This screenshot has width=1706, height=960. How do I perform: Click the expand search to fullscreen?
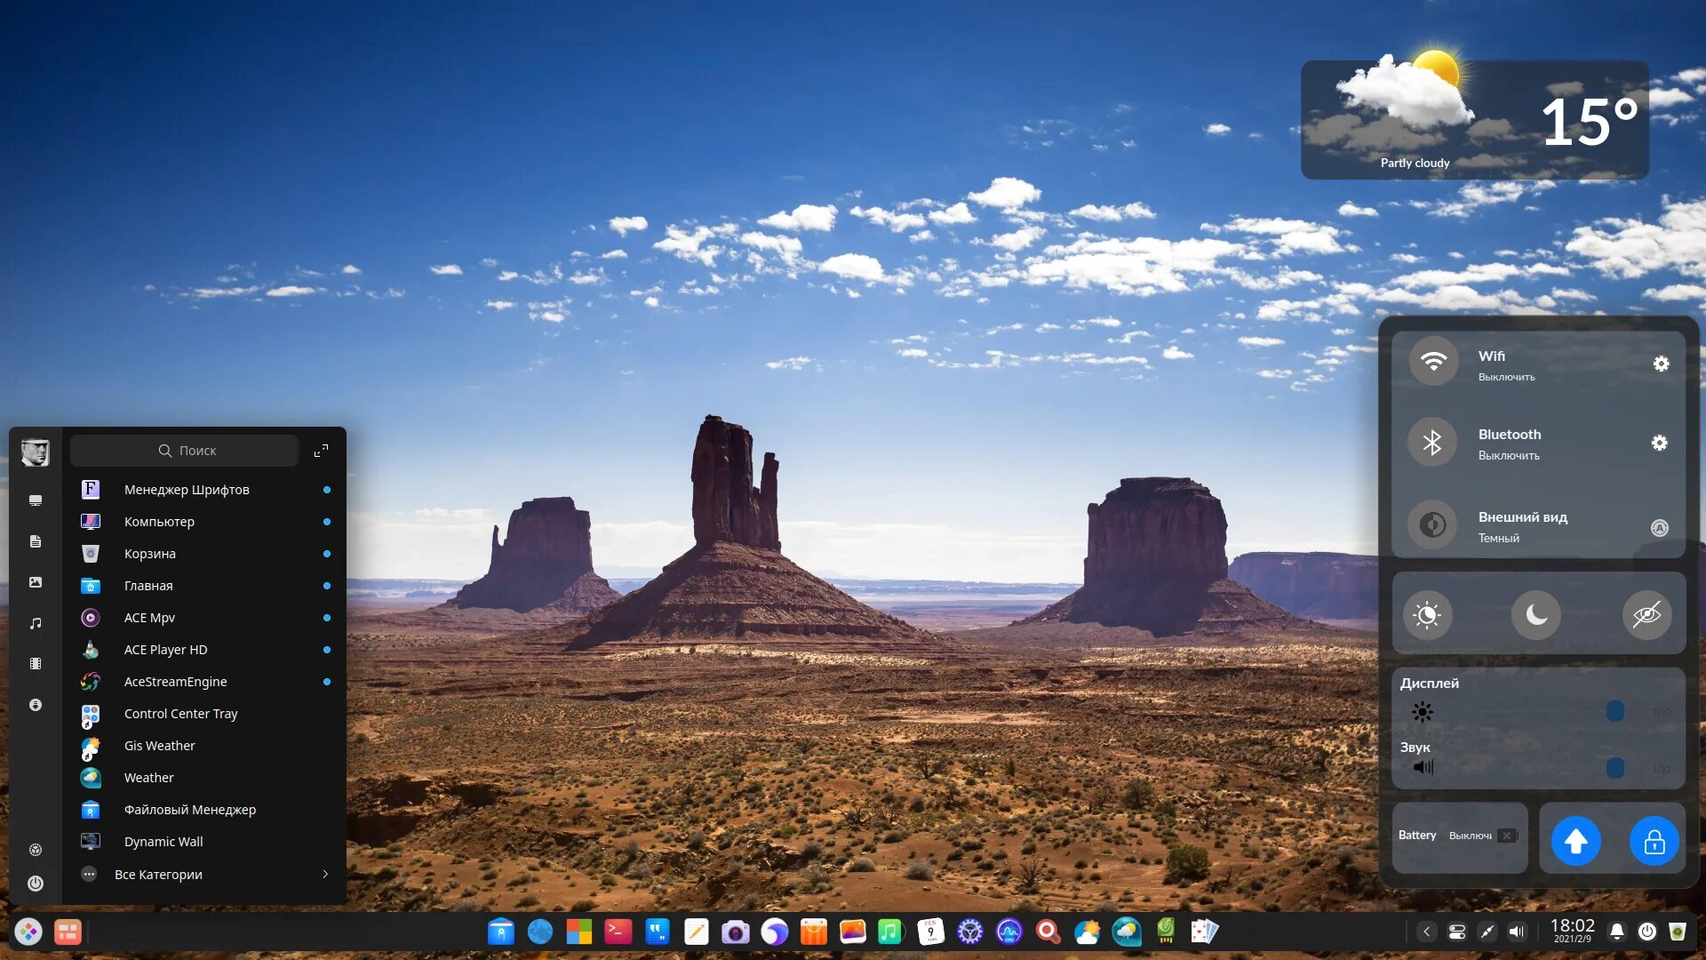(x=323, y=450)
